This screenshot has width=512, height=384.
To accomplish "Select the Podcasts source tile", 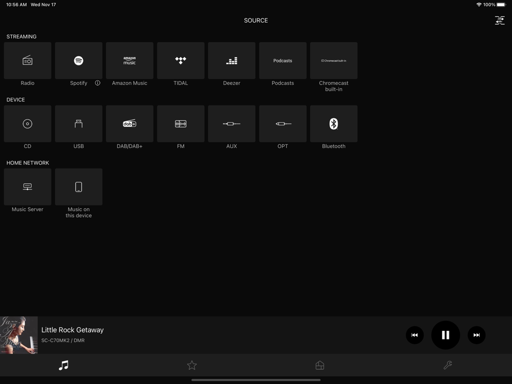I will click(283, 60).
